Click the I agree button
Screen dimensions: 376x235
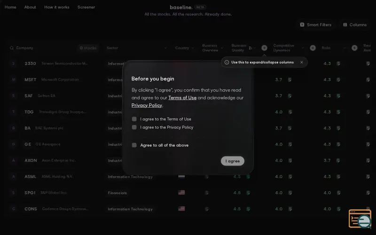coord(233,161)
